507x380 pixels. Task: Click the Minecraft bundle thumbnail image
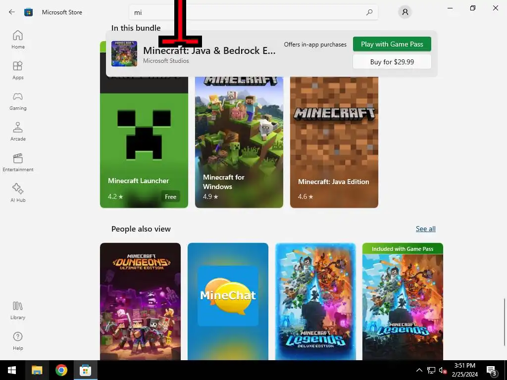(x=124, y=53)
